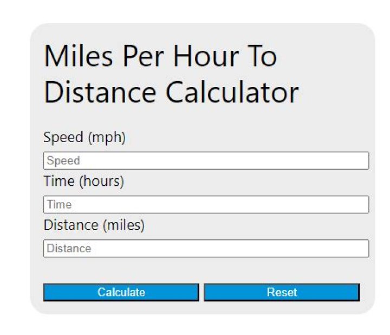Click the "Time (hours)" label
The width and height of the screenshot is (390, 335).
[83, 182]
